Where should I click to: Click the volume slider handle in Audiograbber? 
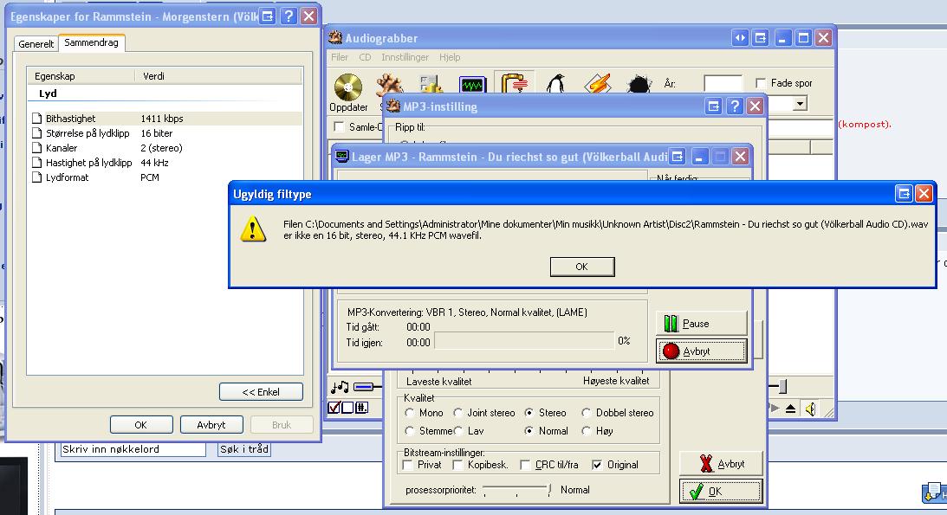click(x=782, y=386)
